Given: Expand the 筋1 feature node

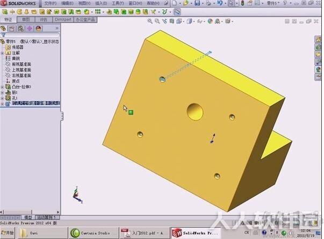Looking at the screenshot, I should [x=2, y=93].
